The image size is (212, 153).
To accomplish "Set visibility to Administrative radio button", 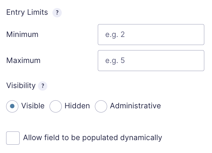I will pyautogui.click(x=101, y=106).
